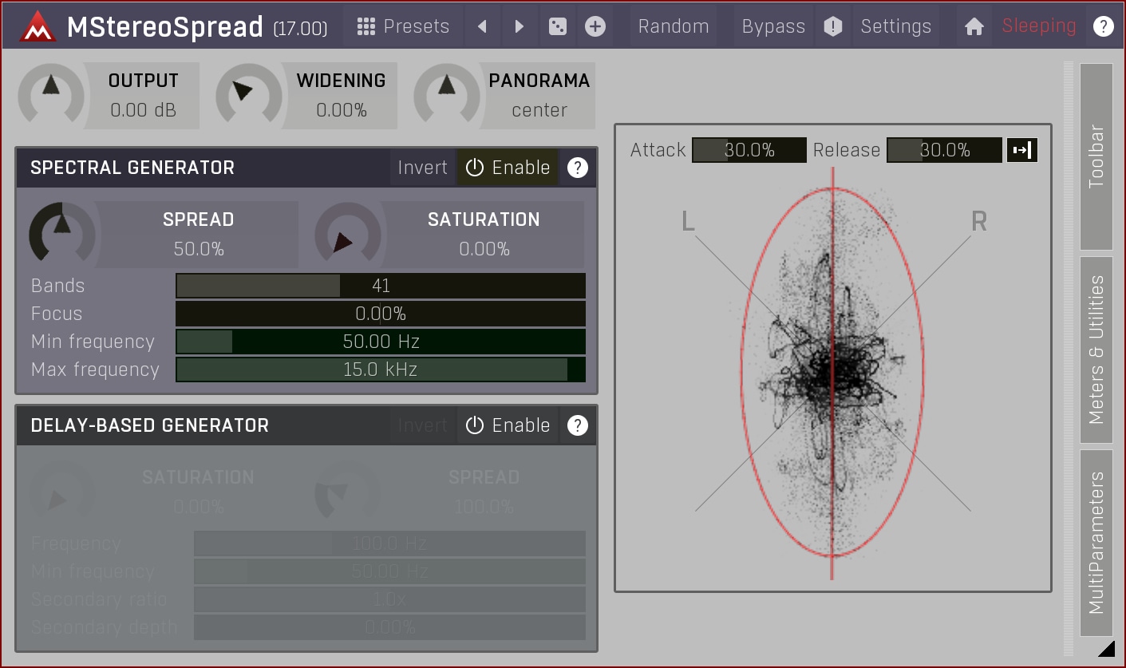Toggle Invert in Spectral Generator

coord(422,168)
